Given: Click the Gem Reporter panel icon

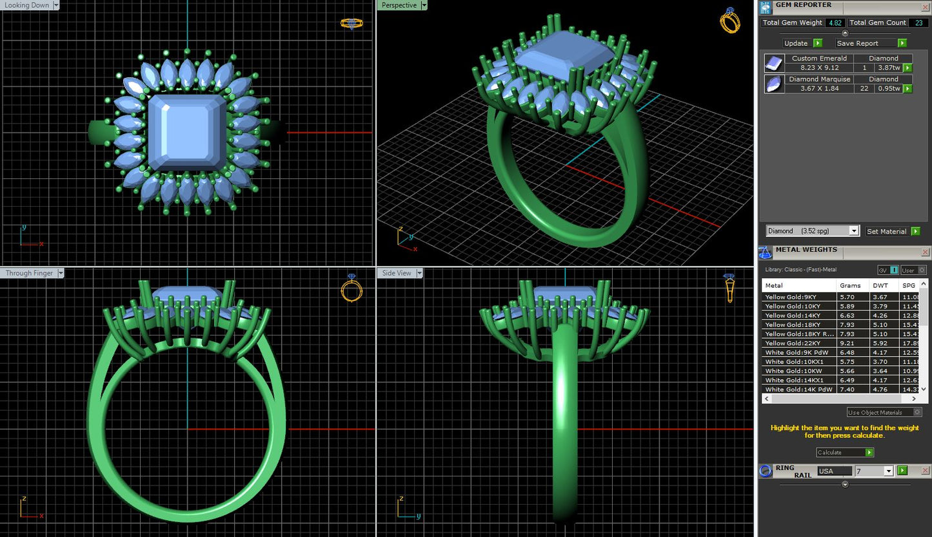Looking at the screenshot, I should [x=766, y=8].
